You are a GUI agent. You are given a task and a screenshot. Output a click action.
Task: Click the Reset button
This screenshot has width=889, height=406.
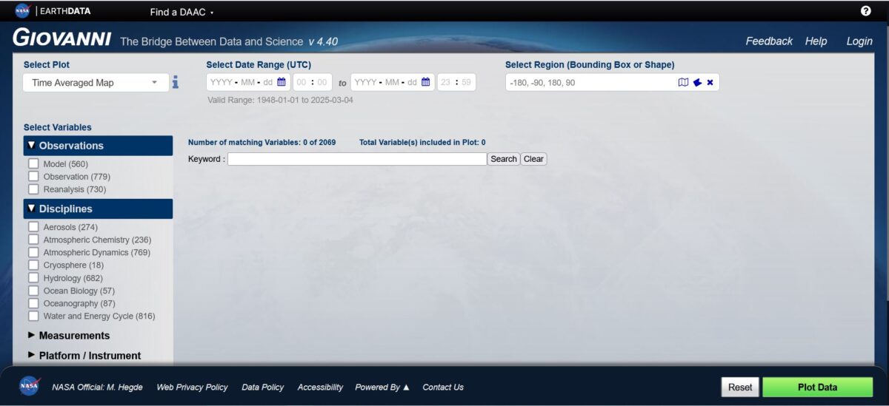(740, 387)
